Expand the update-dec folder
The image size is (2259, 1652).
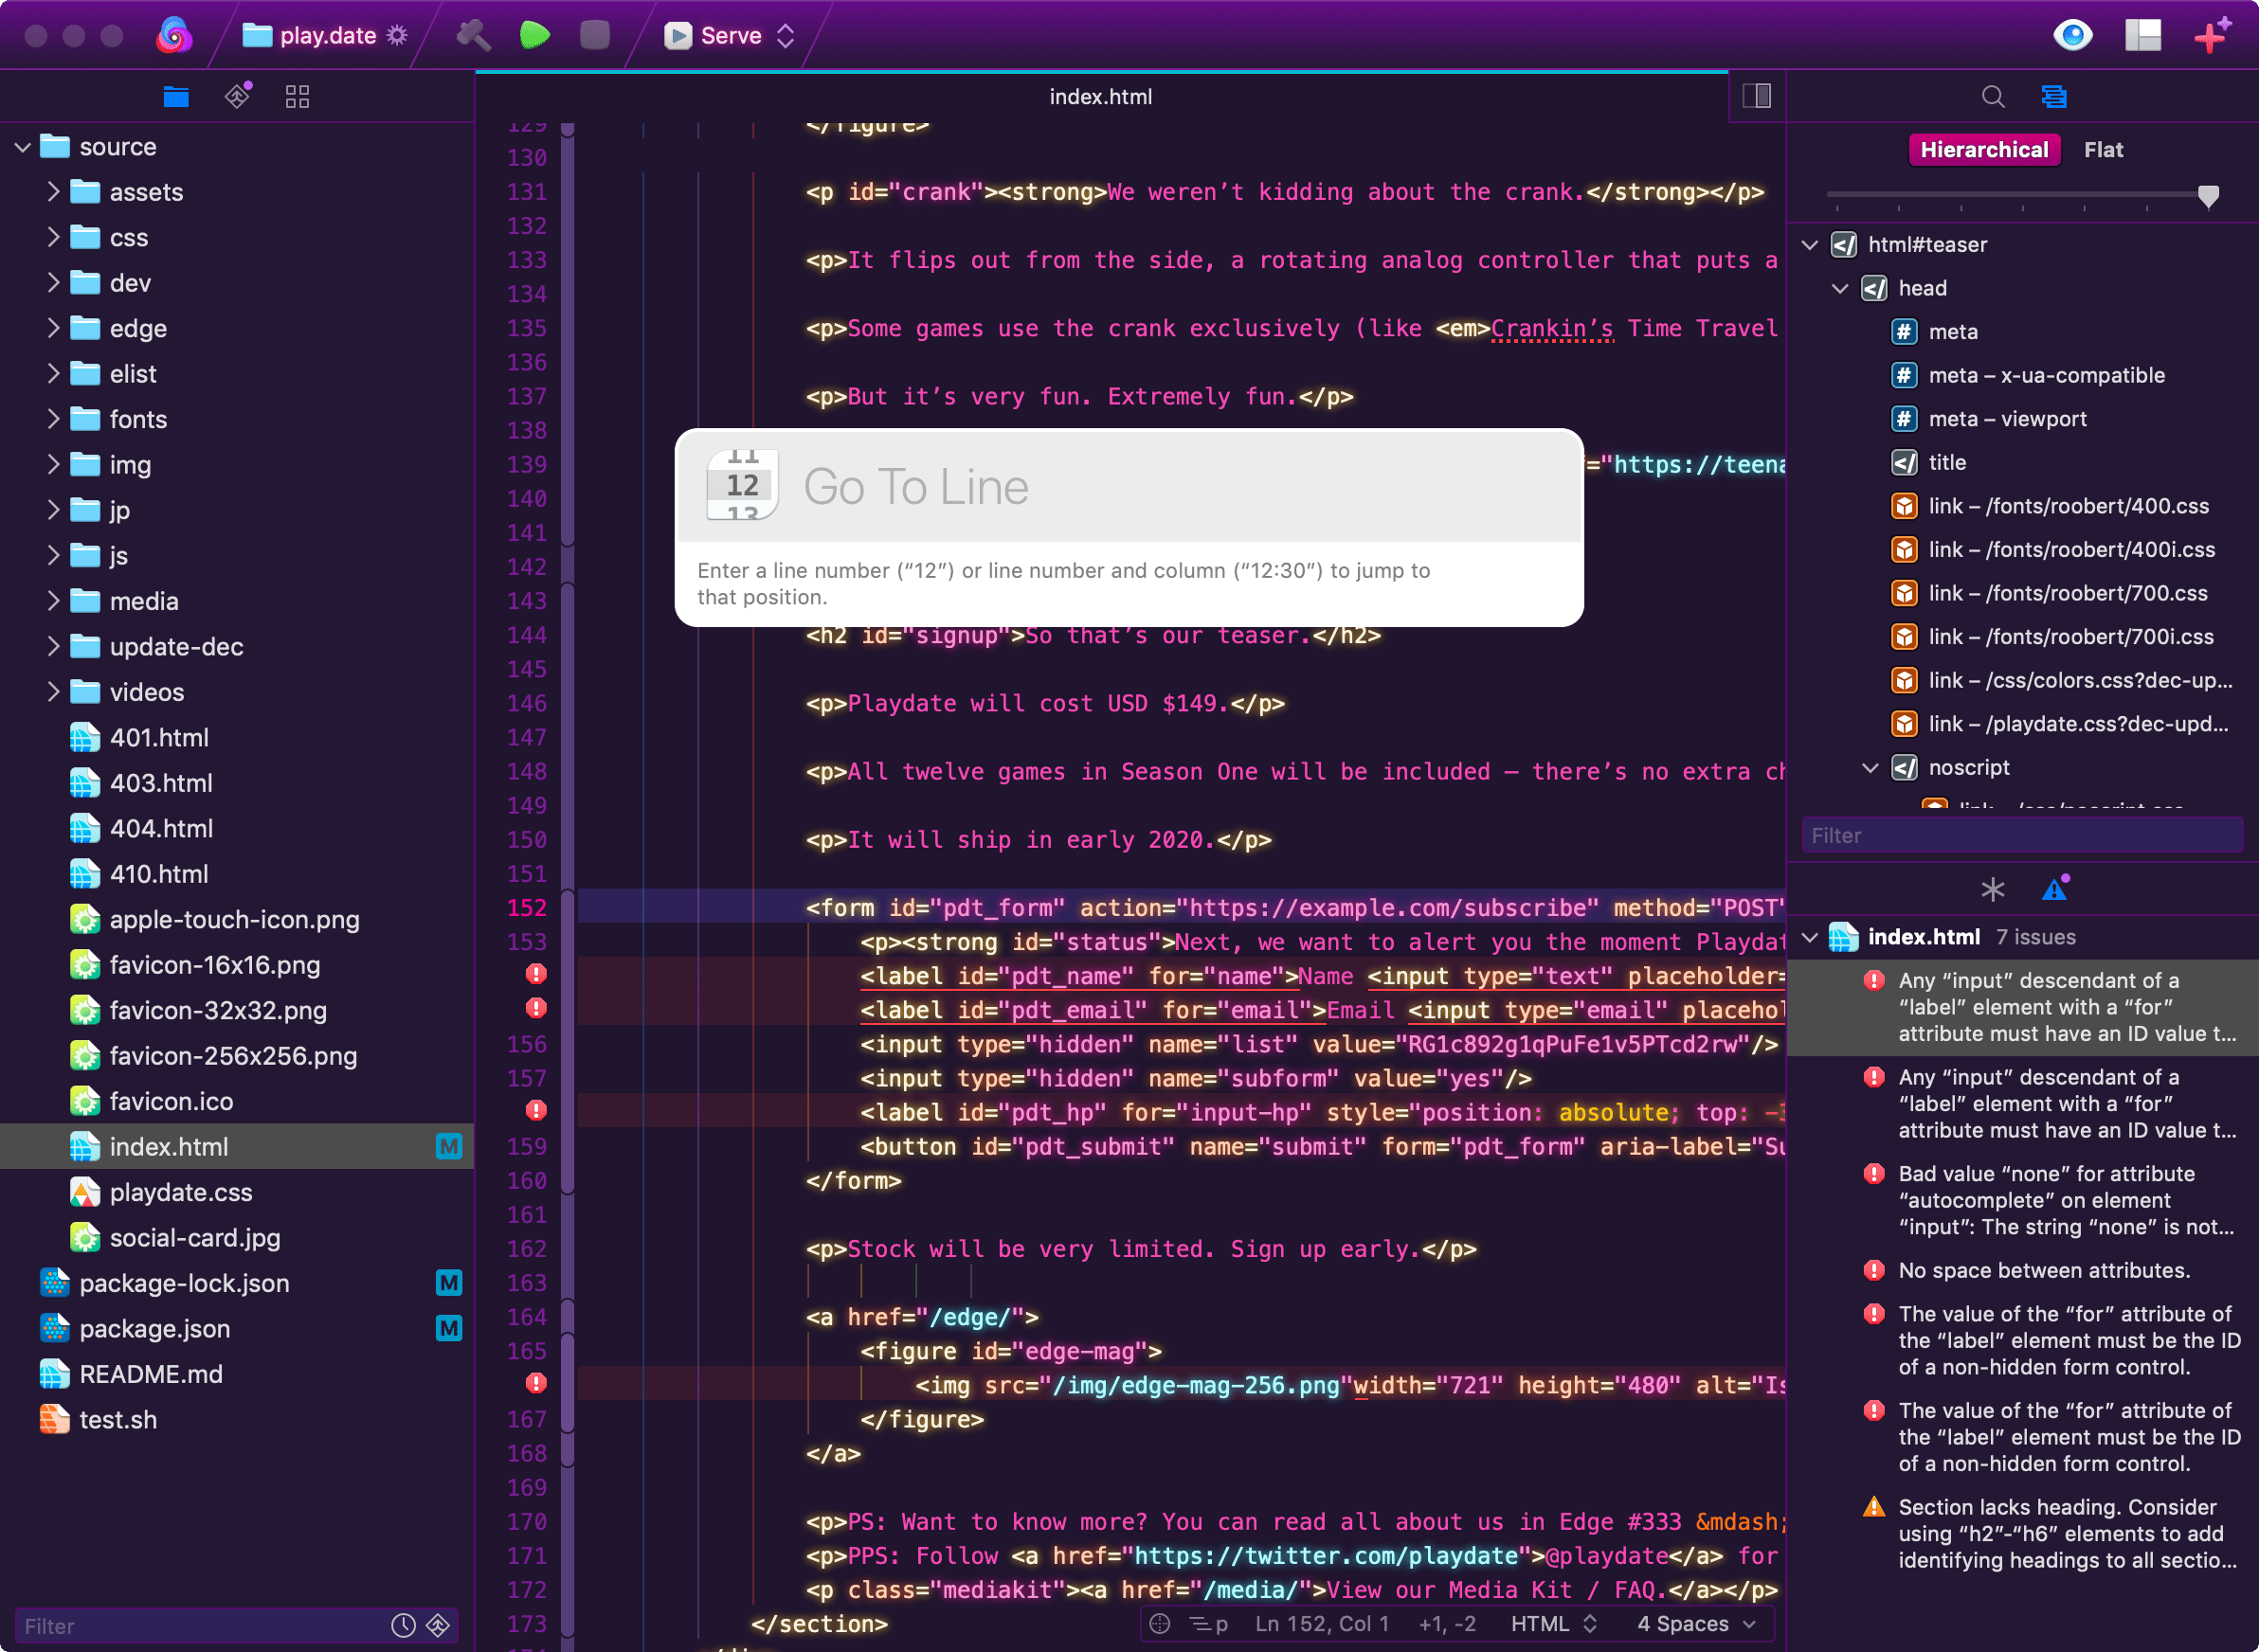point(53,647)
